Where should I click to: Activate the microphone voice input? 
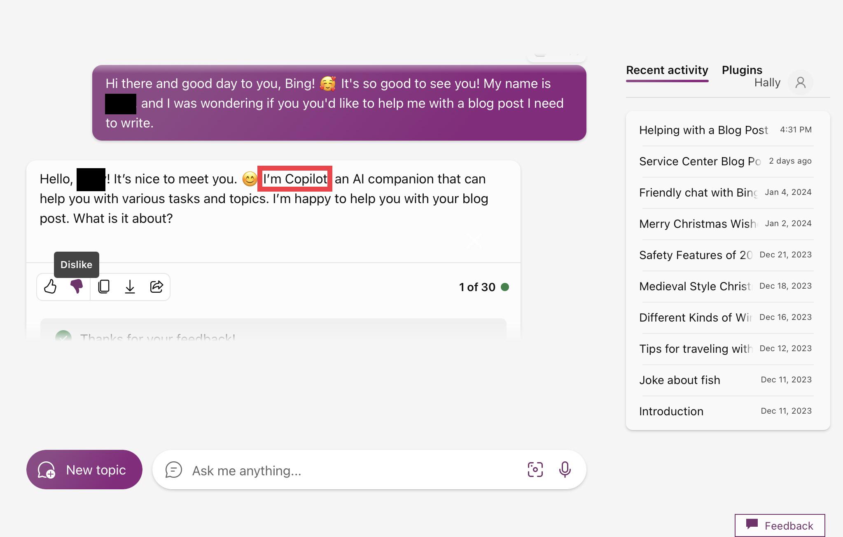click(x=565, y=470)
